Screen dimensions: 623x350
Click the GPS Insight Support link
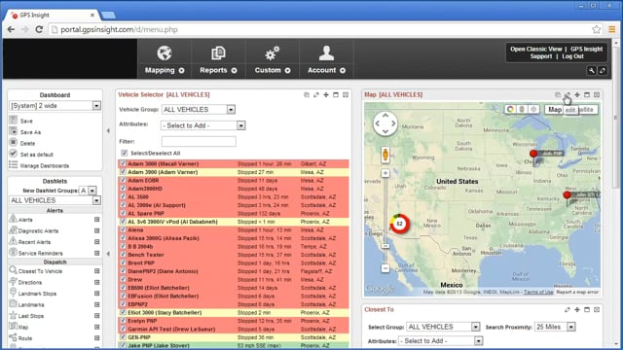567,52
